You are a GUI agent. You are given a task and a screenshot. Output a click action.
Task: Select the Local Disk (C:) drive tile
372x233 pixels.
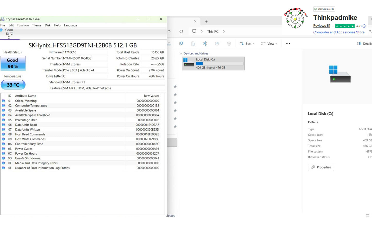pyautogui.click(x=213, y=63)
